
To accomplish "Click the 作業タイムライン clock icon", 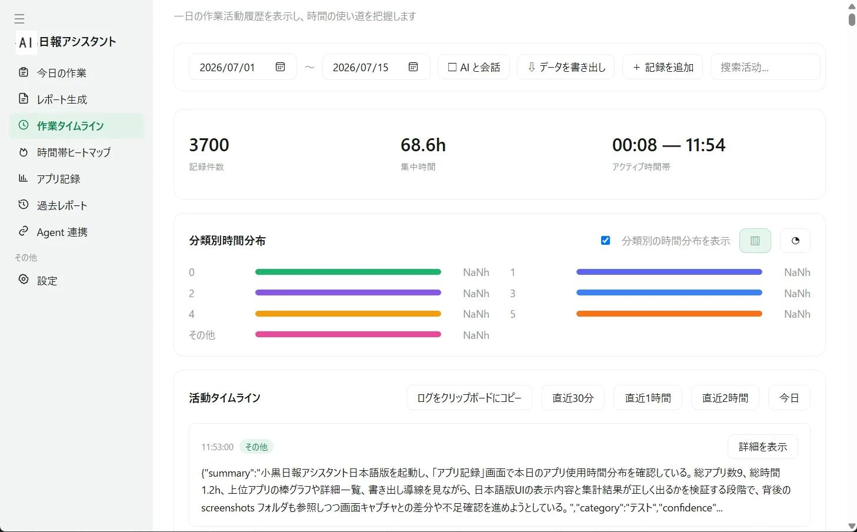I will click(24, 125).
